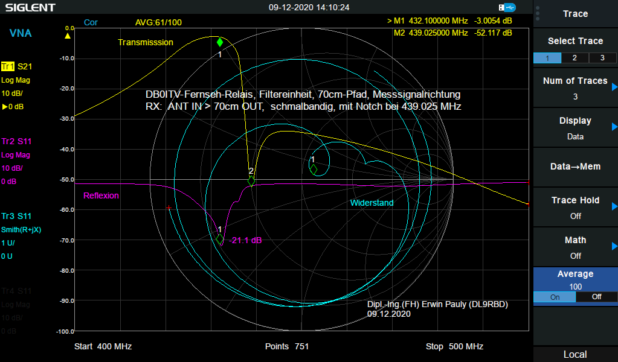The width and height of the screenshot is (618, 362).
Task: Select the Tr1 S21 trace label
Action: point(16,66)
